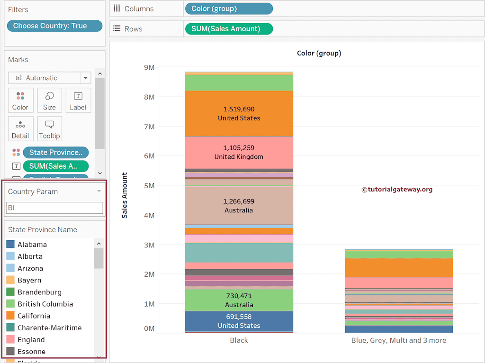The height and width of the screenshot is (363, 485).
Task: Click the State Province Name legend scrollbar
Action: coord(99,258)
